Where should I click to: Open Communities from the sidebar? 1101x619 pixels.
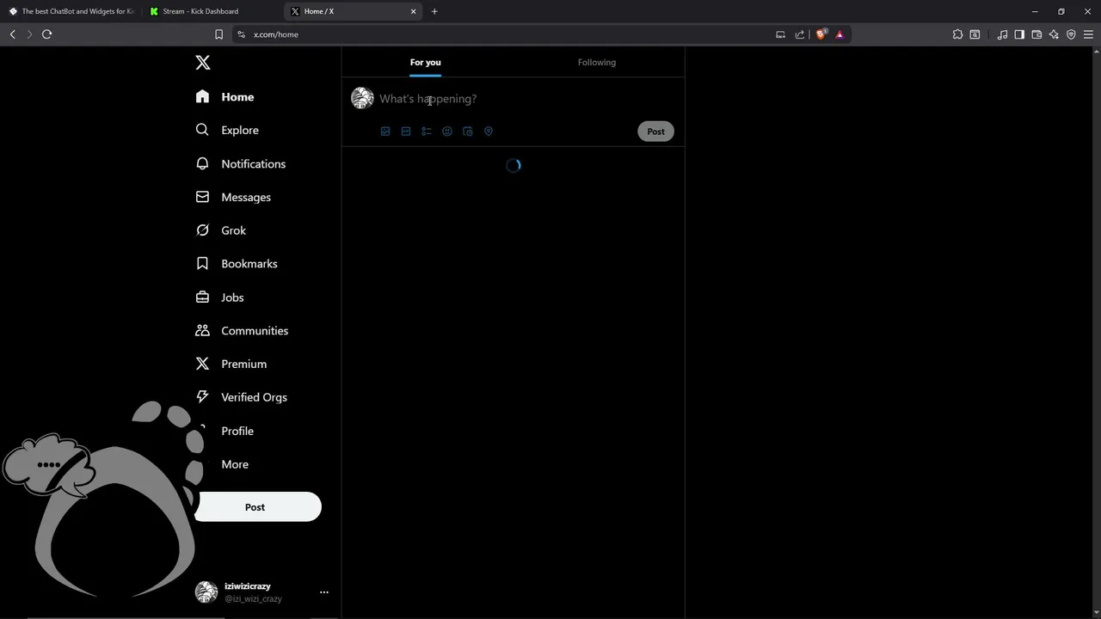pyautogui.click(x=242, y=331)
